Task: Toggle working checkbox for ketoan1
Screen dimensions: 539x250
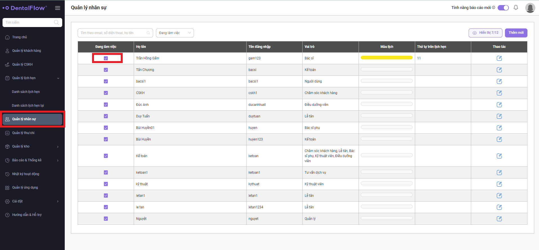Action: tap(106, 173)
